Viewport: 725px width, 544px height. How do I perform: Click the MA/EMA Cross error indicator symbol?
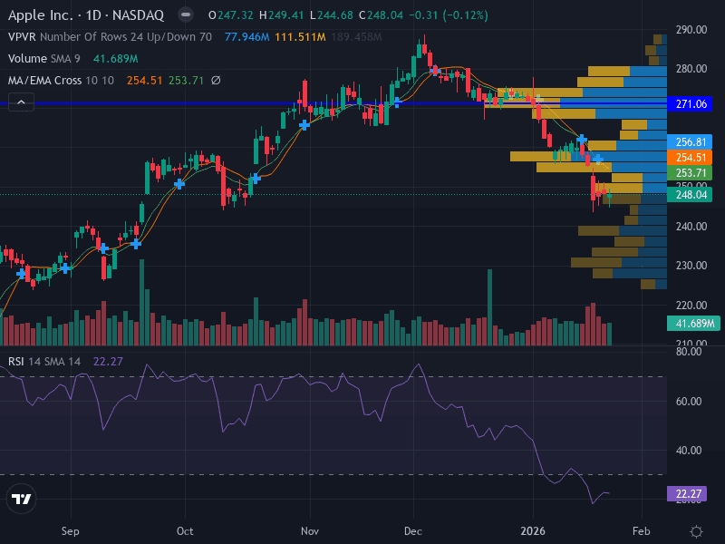(x=216, y=81)
